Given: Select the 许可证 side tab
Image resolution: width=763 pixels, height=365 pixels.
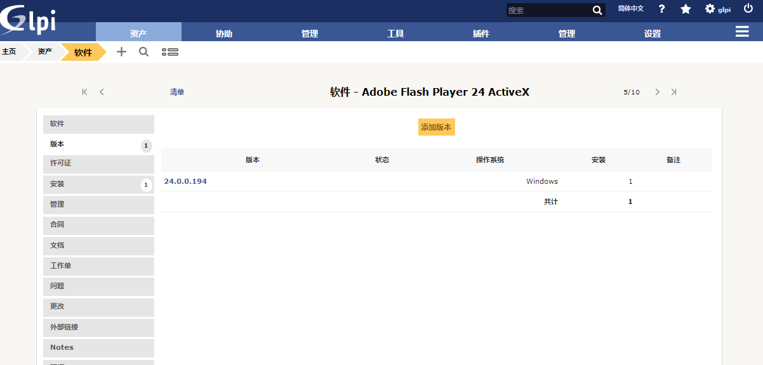Looking at the screenshot, I should pyautogui.click(x=98, y=164).
